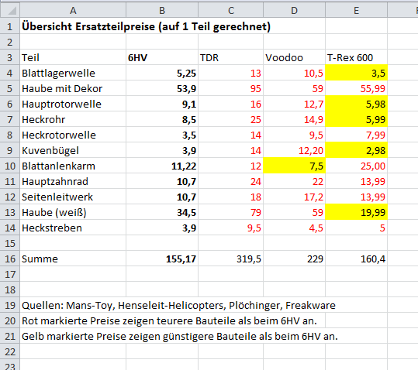Image resolution: width=418 pixels, height=370 pixels.
Task: Select cell 'Heckstreben'
Action: pos(73,228)
